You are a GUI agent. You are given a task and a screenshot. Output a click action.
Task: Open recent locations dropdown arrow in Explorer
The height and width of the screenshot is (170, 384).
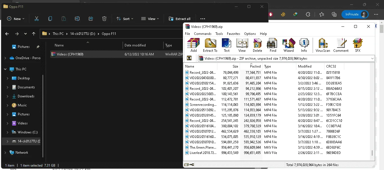point(25,33)
